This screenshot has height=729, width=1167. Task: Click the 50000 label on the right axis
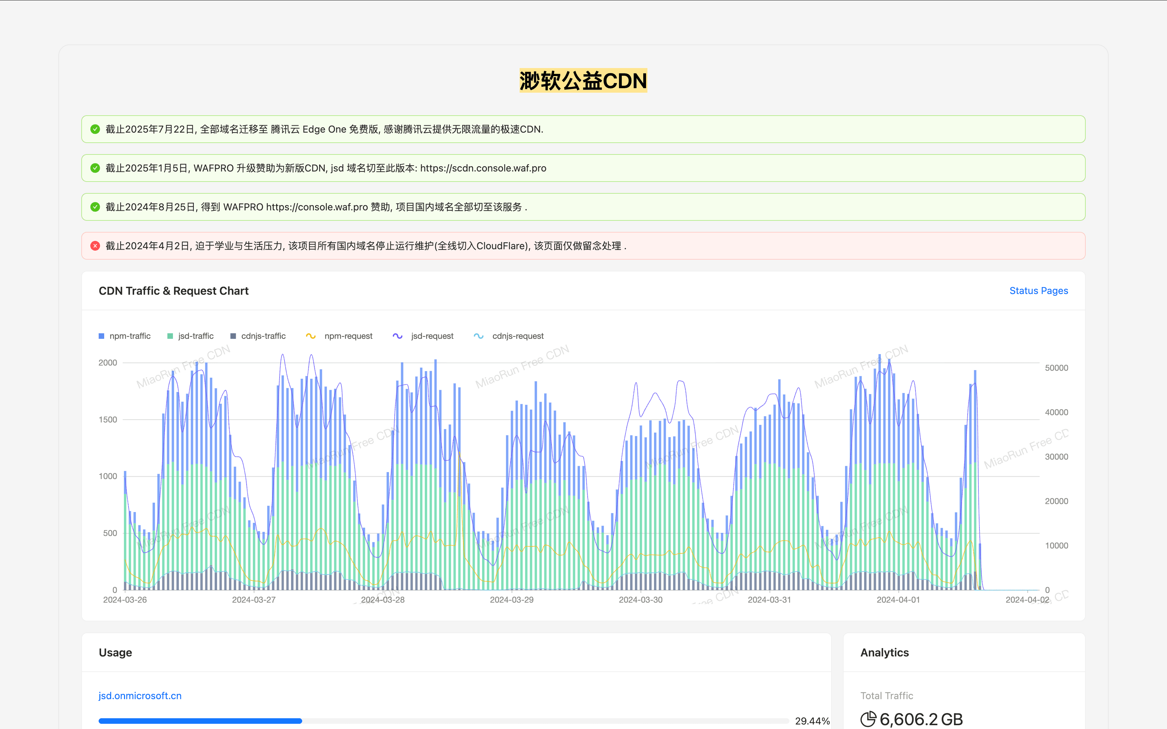pos(1056,368)
